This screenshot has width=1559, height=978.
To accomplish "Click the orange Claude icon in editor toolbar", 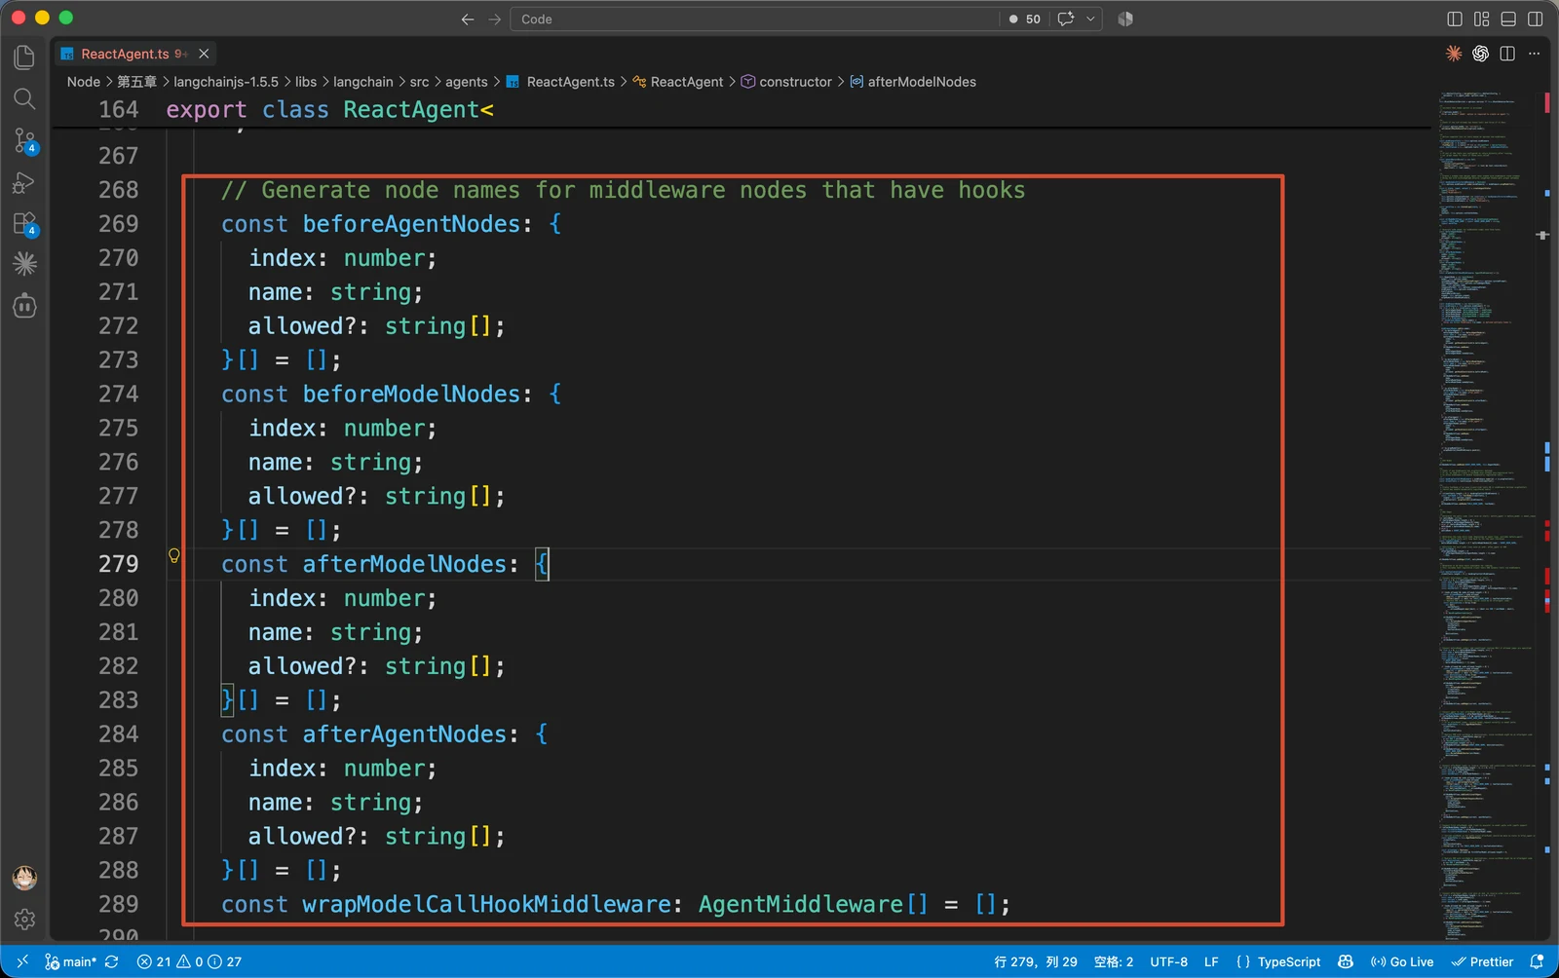I will (1454, 54).
